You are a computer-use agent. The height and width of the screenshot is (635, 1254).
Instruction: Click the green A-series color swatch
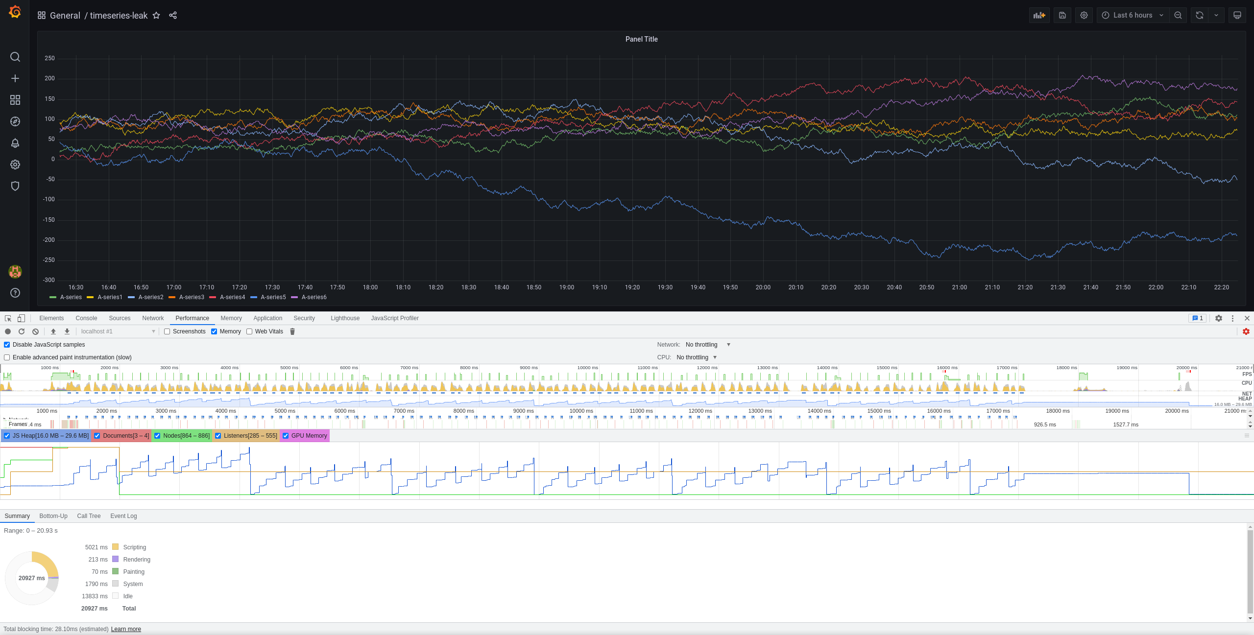[x=53, y=297]
